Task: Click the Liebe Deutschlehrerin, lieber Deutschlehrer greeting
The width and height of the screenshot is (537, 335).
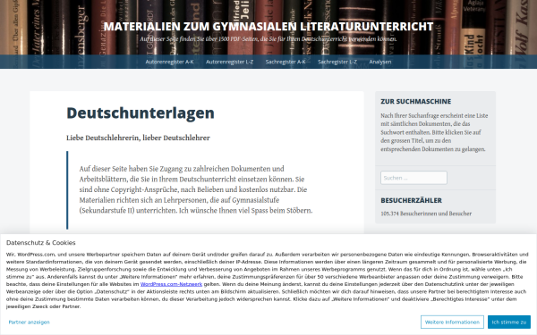Action: coord(138,138)
